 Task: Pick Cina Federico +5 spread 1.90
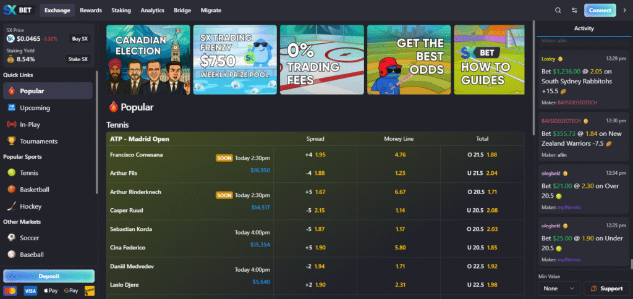315,247
